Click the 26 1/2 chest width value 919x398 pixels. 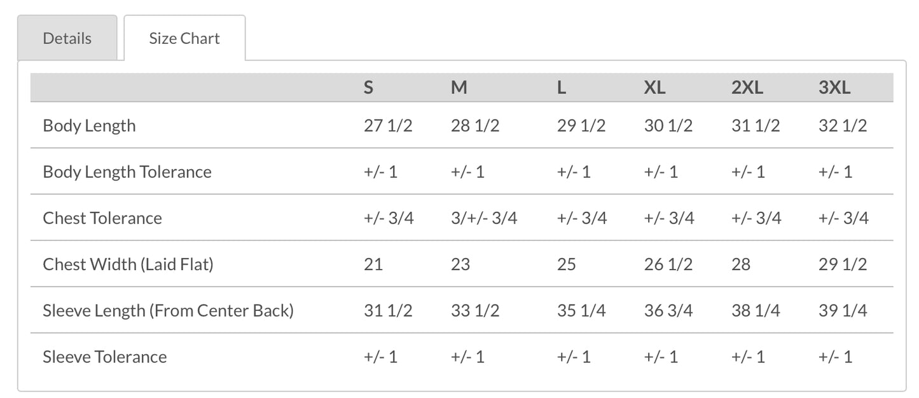pos(668,264)
